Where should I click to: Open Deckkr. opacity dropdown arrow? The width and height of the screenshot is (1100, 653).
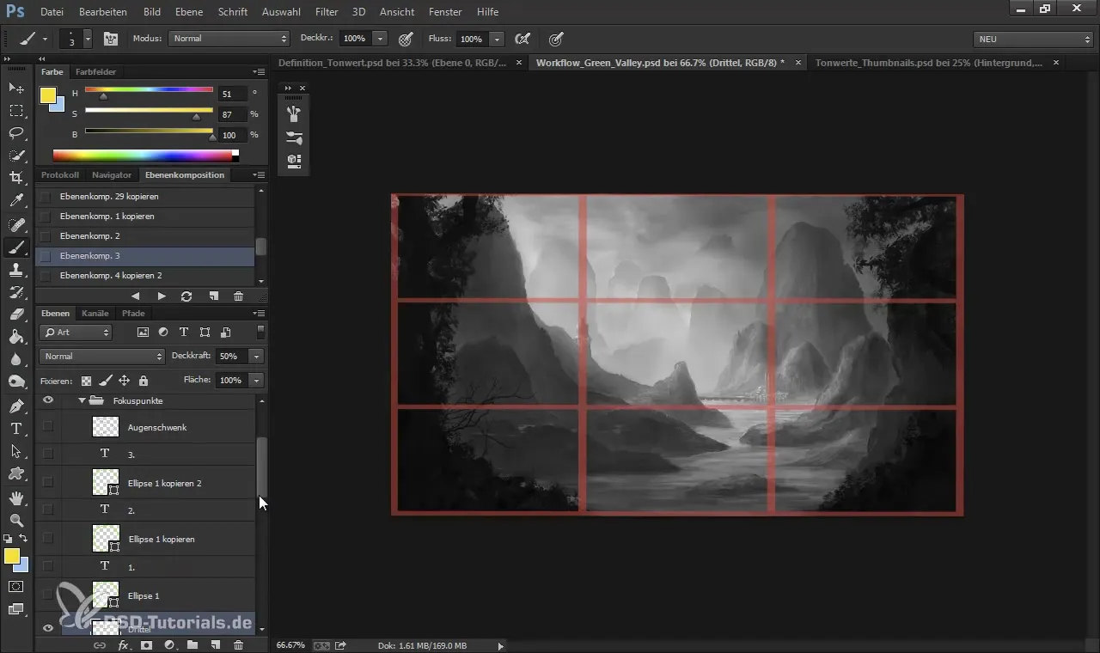tap(381, 39)
